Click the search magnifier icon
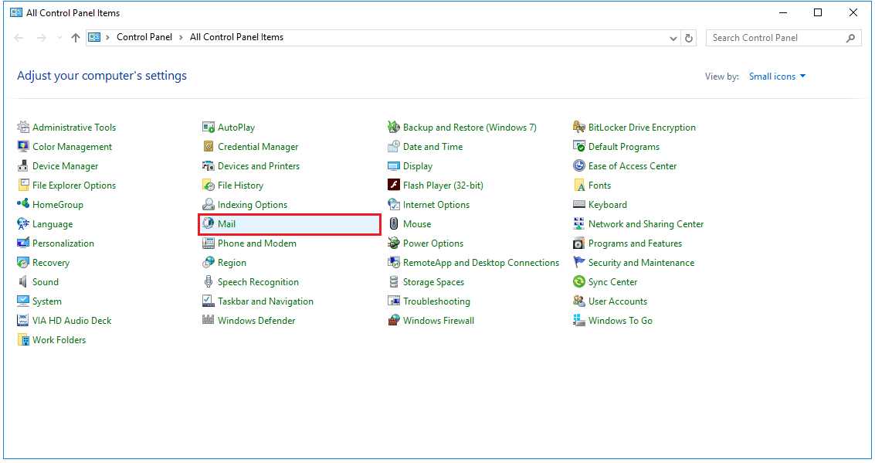The image size is (875, 463). pos(850,38)
